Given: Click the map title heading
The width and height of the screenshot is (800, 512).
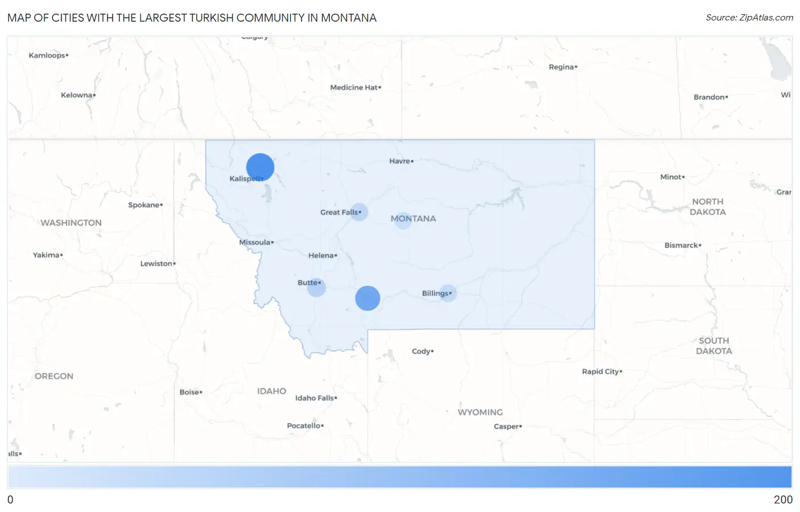Looking at the screenshot, I should click(x=192, y=18).
